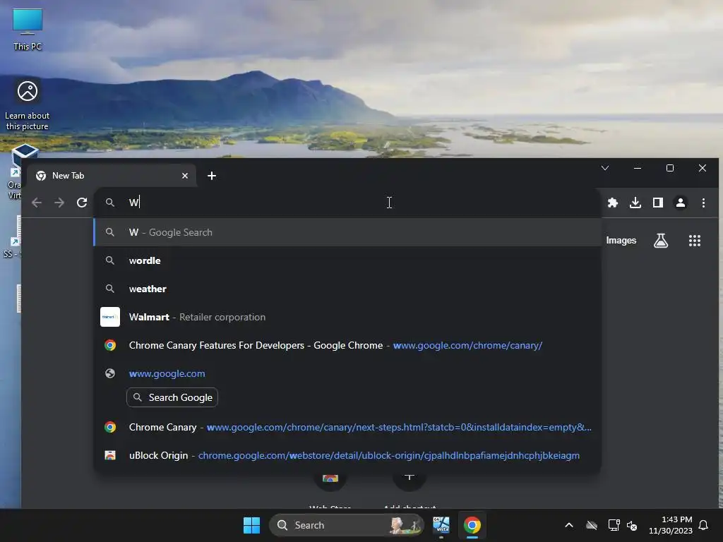Select the New Tab tab
Image resolution: width=723 pixels, height=542 pixels.
(111, 176)
